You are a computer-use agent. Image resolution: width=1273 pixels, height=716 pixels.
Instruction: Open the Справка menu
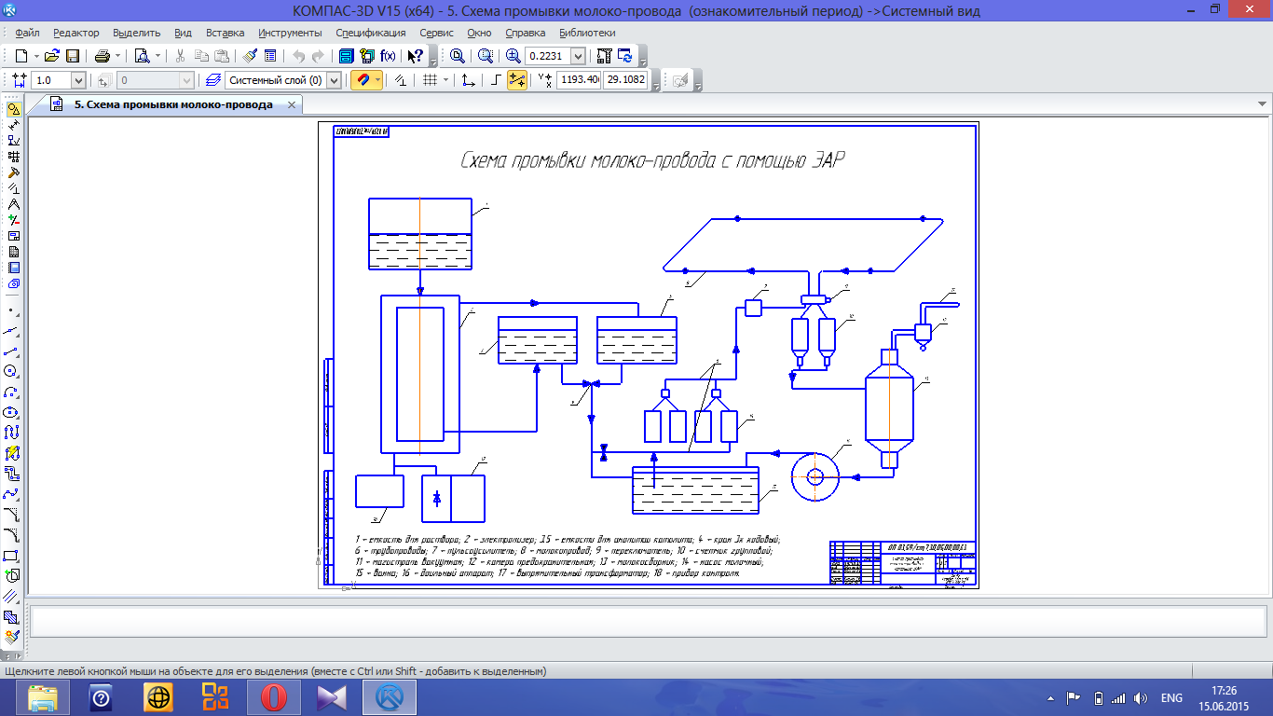(x=526, y=33)
